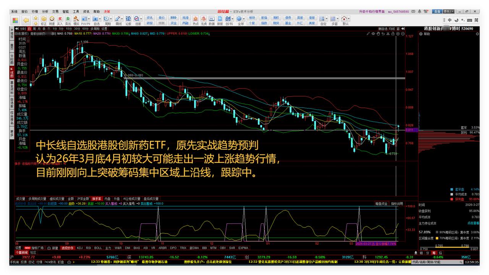Expand the 创/科 dropdown arrow
489x275 pixels.
coord(233,18)
